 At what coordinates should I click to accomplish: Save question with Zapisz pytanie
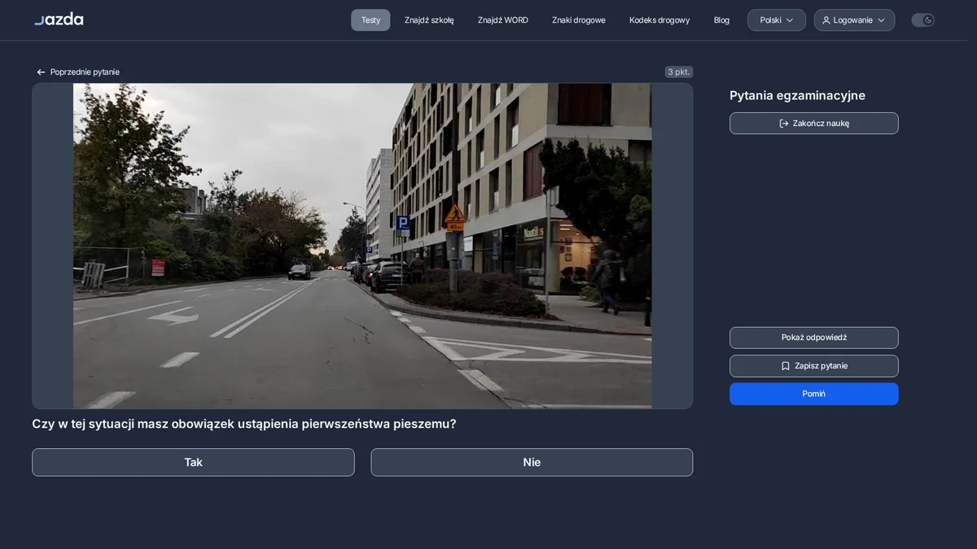814,366
